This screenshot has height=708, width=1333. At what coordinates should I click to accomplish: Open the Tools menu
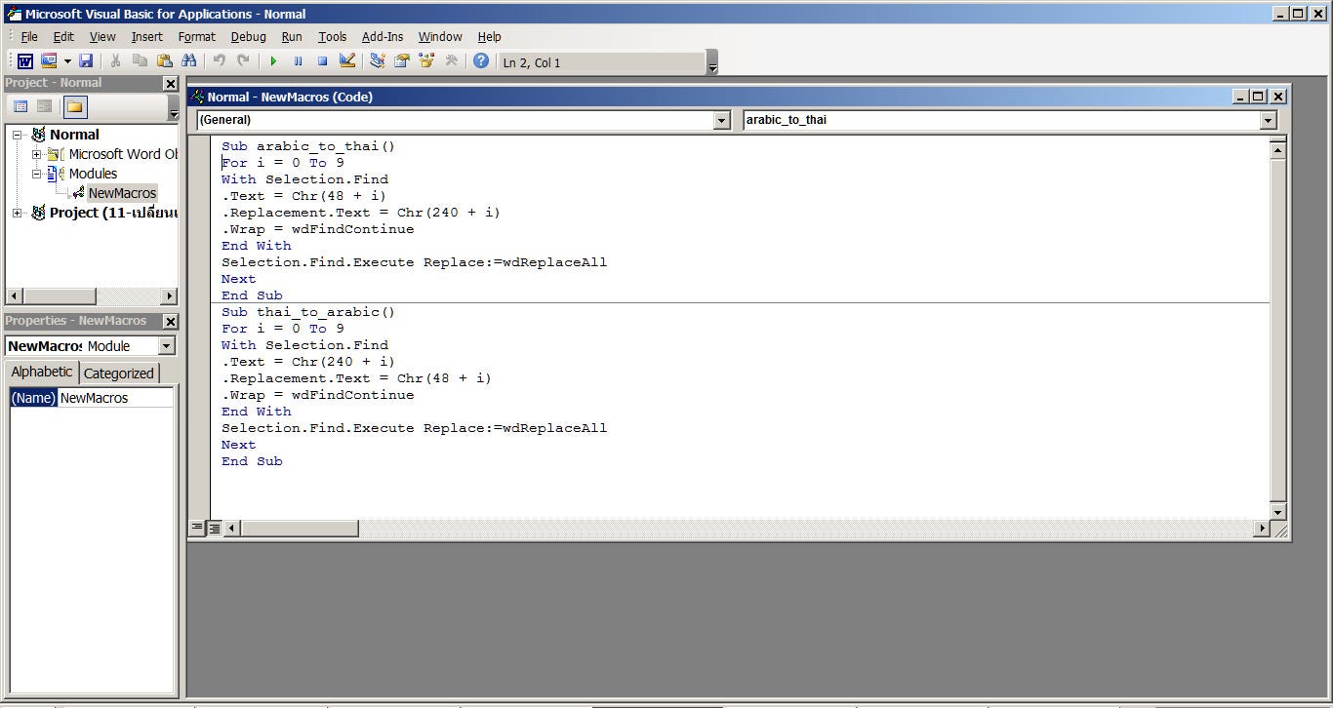333,37
